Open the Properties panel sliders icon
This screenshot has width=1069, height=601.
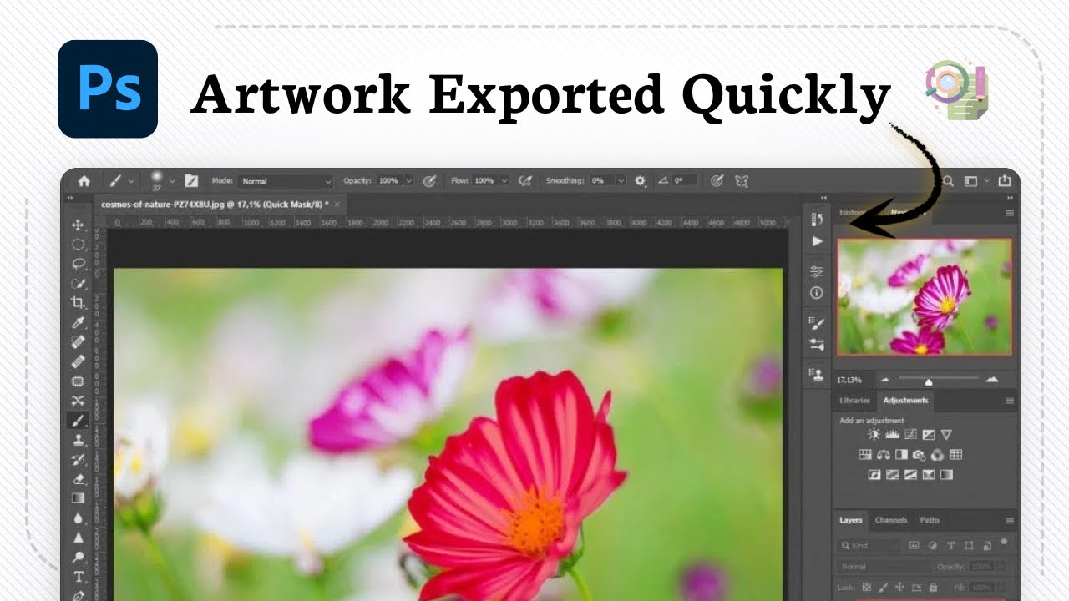pyautogui.click(x=817, y=271)
